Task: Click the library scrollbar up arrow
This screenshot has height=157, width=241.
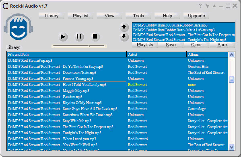Action: pos(231,55)
